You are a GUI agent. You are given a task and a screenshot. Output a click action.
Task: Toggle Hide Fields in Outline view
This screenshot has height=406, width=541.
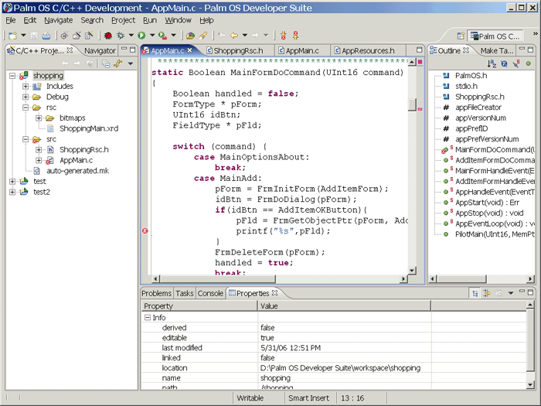coord(504,63)
